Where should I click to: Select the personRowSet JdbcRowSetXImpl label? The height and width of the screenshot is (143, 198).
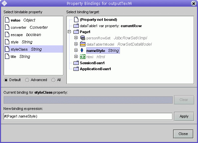point(117,38)
